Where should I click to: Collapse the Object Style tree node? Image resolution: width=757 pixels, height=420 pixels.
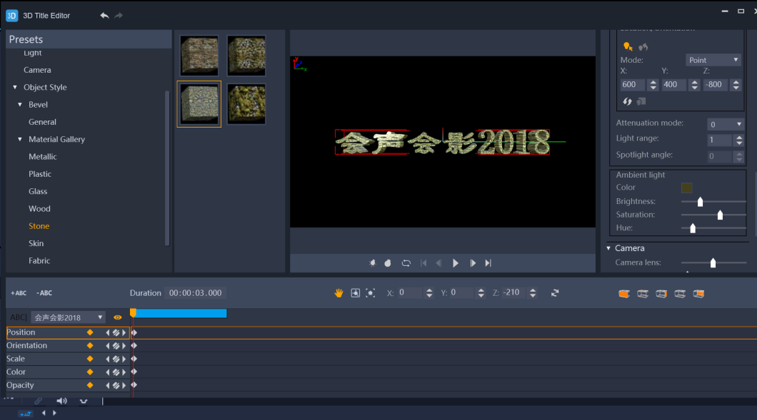coord(15,87)
